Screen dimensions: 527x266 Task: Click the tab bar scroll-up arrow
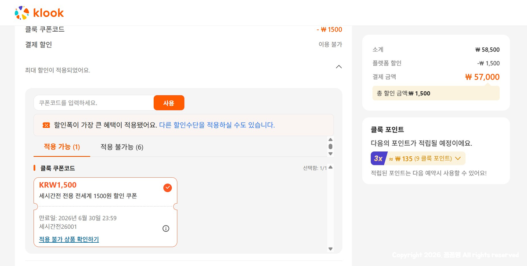click(331, 140)
